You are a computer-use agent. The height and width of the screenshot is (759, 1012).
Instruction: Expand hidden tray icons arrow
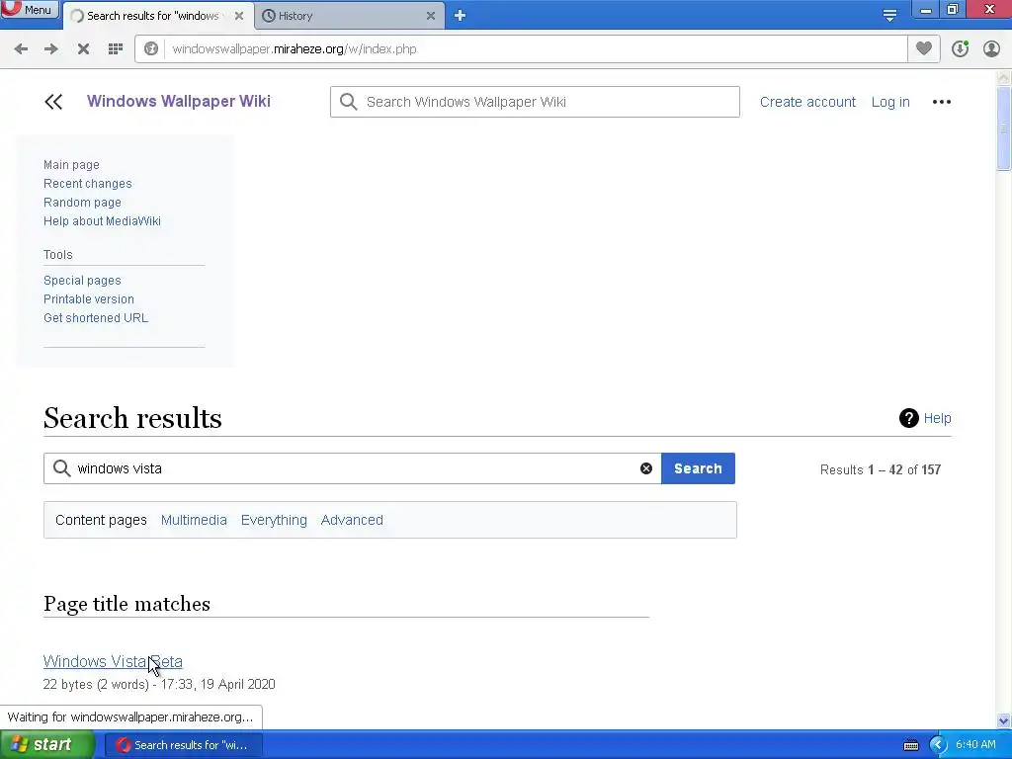coord(938,745)
